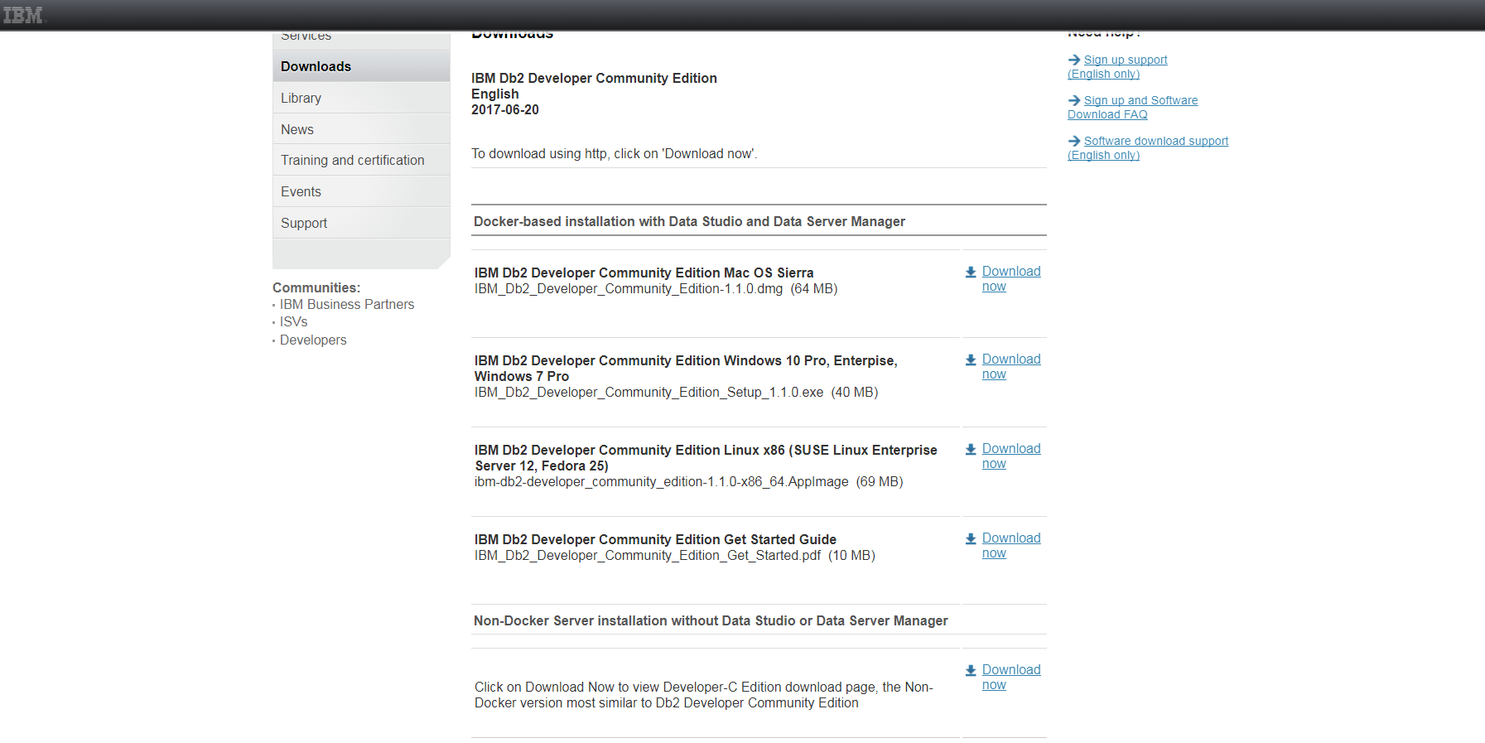Image resolution: width=1485 pixels, height=743 pixels.
Task: Click the 2017-06-20 release date
Action: 505,110
